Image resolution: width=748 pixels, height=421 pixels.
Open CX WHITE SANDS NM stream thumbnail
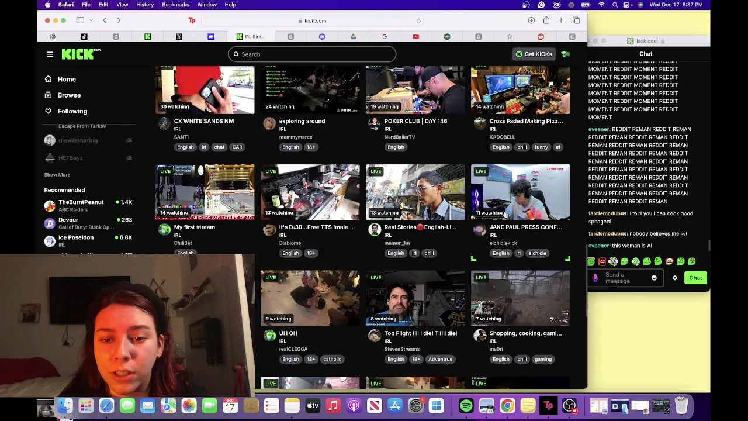pos(205,89)
